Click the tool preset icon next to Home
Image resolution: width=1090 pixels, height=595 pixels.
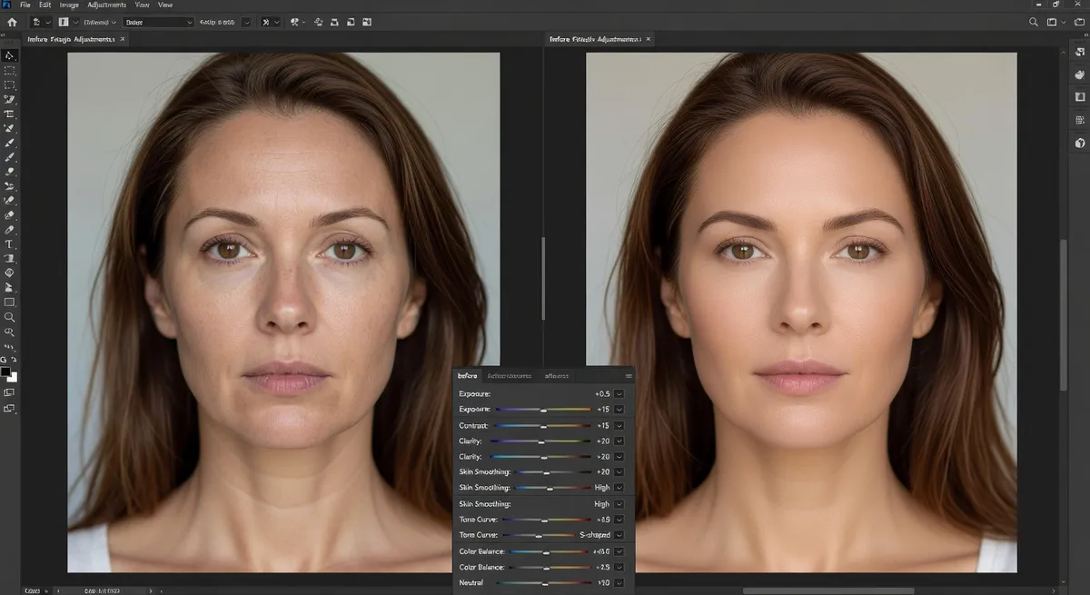35,22
